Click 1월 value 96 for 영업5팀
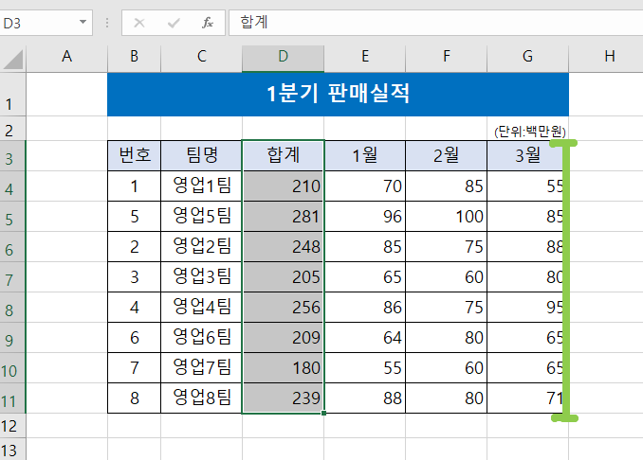 pyautogui.click(x=364, y=216)
